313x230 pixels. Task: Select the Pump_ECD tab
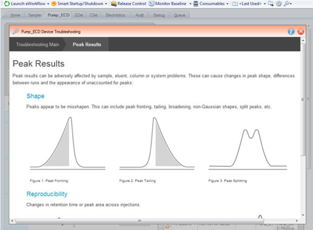(x=58, y=15)
